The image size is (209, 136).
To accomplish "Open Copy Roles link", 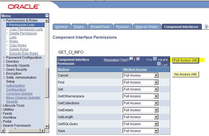I will [x=18, y=45].
